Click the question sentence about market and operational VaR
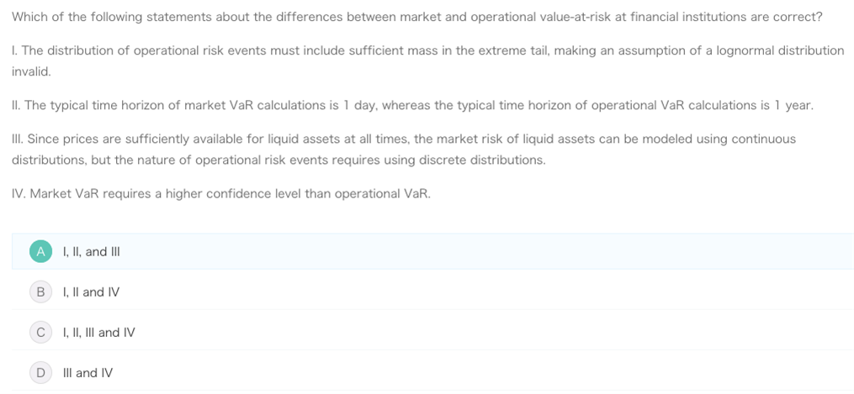Image resolution: width=854 pixels, height=394 pixels. point(417,17)
